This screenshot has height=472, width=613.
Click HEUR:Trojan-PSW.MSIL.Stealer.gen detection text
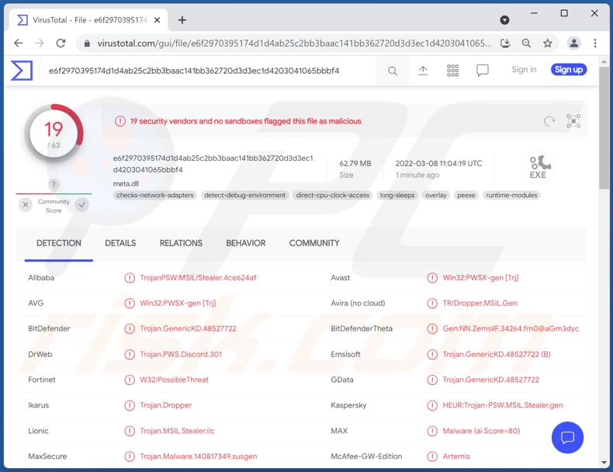(503, 405)
